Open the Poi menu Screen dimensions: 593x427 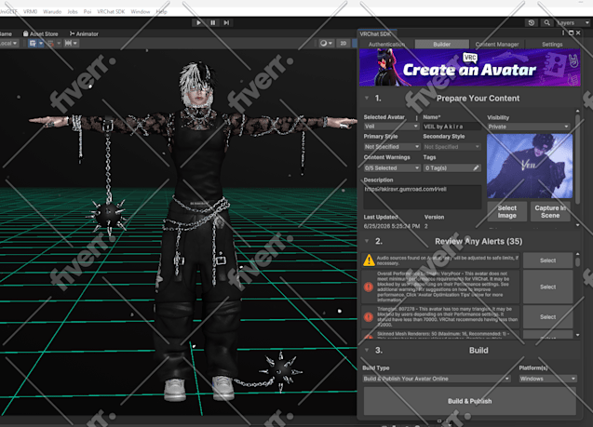(x=88, y=12)
